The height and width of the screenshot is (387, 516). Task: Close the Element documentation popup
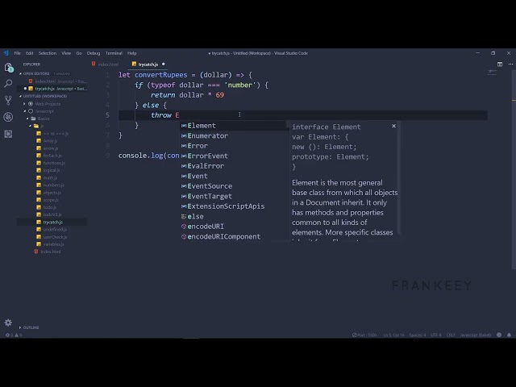pyautogui.click(x=393, y=126)
